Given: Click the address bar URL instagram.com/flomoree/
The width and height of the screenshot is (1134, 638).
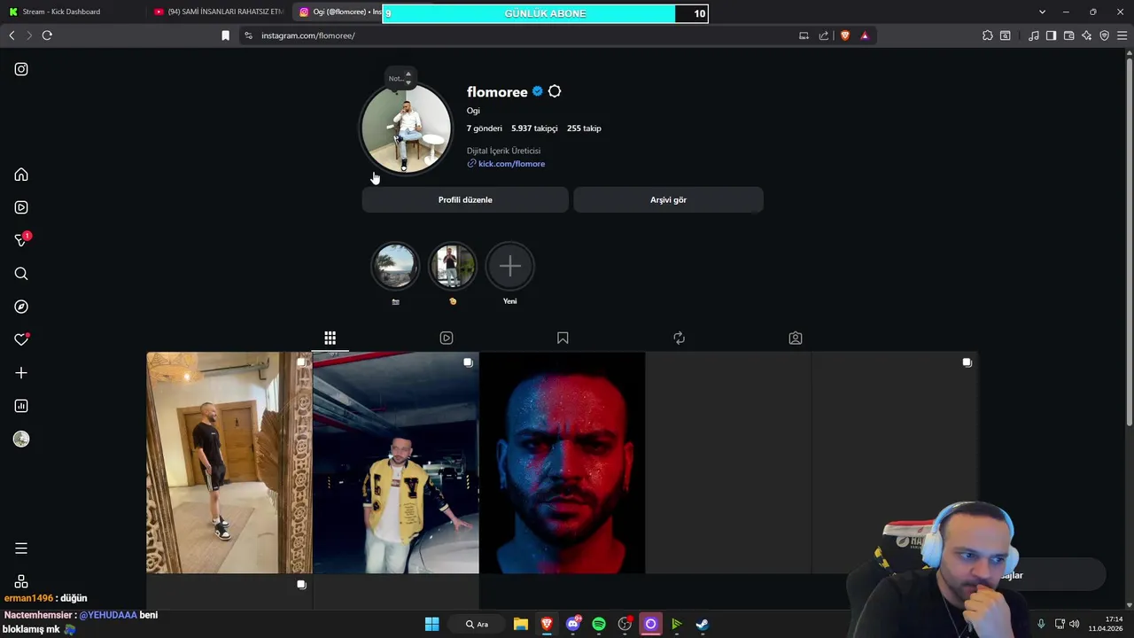Looking at the screenshot, I should 308,35.
